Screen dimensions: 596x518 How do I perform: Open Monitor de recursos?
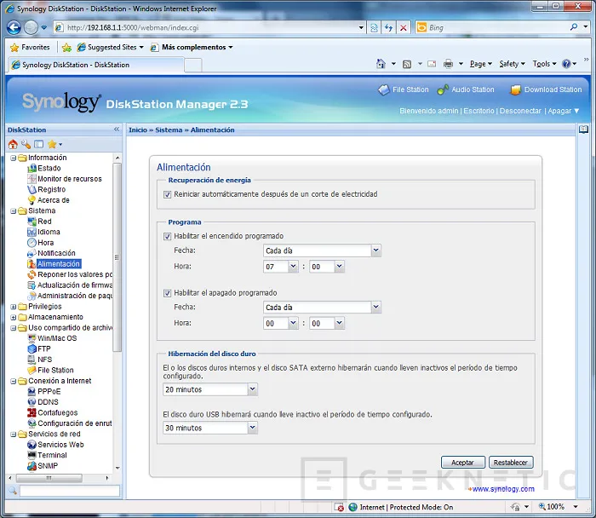pos(70,179)
